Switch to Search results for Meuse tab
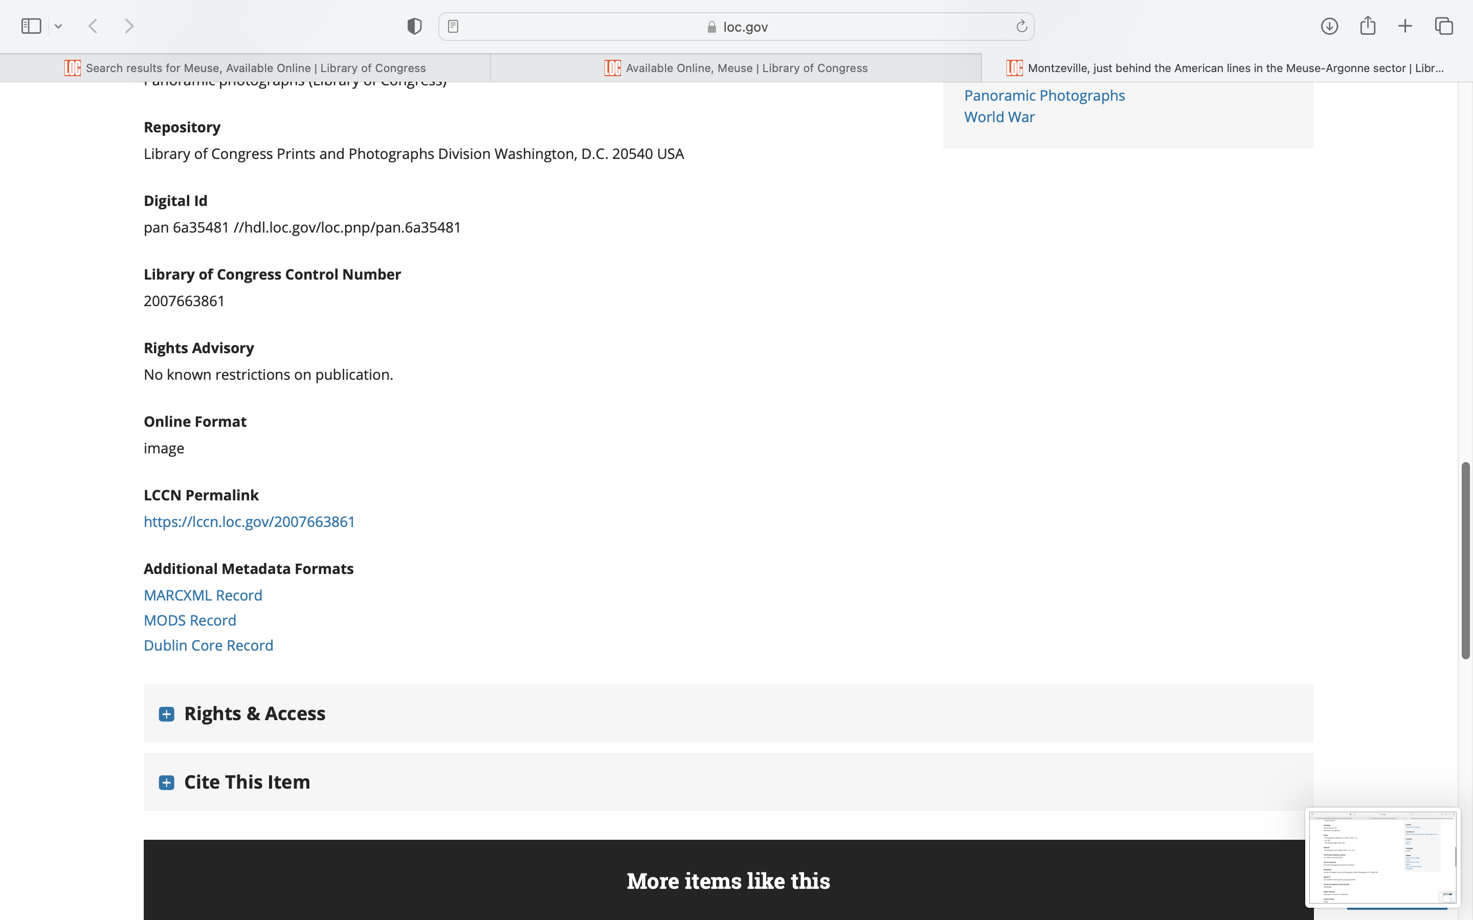The image size is (1473, 920). (245, 68)
